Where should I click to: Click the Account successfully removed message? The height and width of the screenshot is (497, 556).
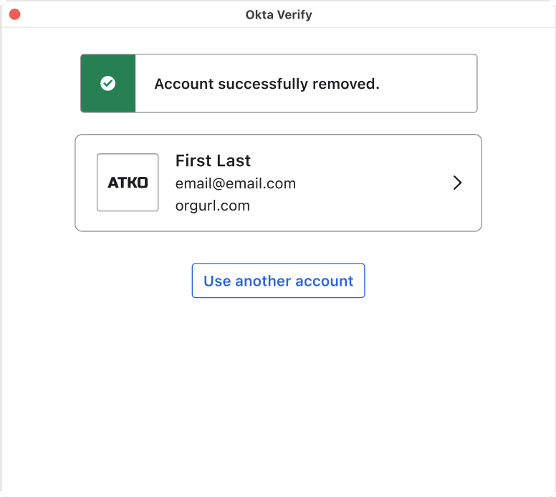pos(267,84)
